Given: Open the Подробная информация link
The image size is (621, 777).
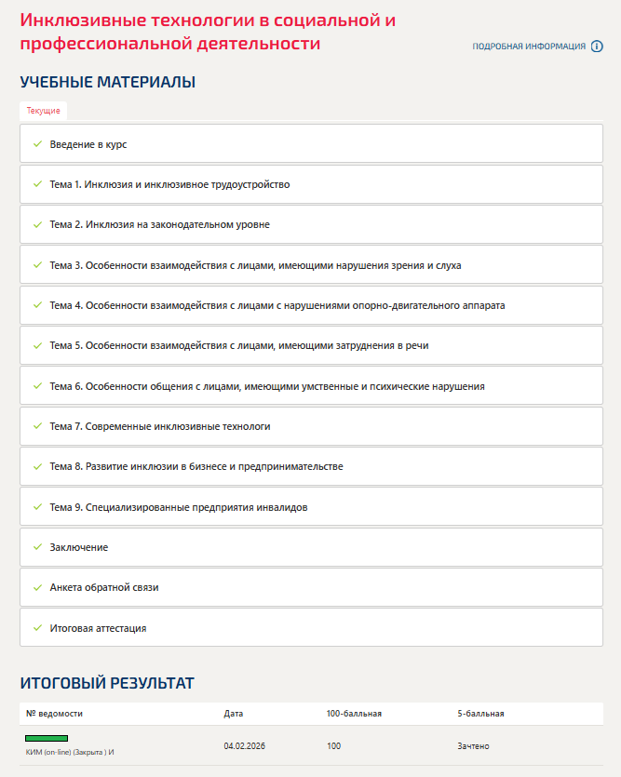Looking at the screenshot, I should tap(529, 47).
